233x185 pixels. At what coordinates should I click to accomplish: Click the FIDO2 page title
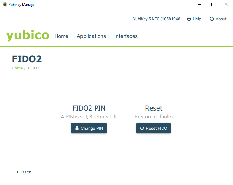click(x=27, y=59)
